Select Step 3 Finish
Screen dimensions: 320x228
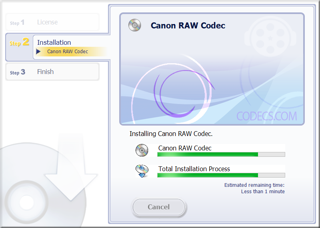52,72
